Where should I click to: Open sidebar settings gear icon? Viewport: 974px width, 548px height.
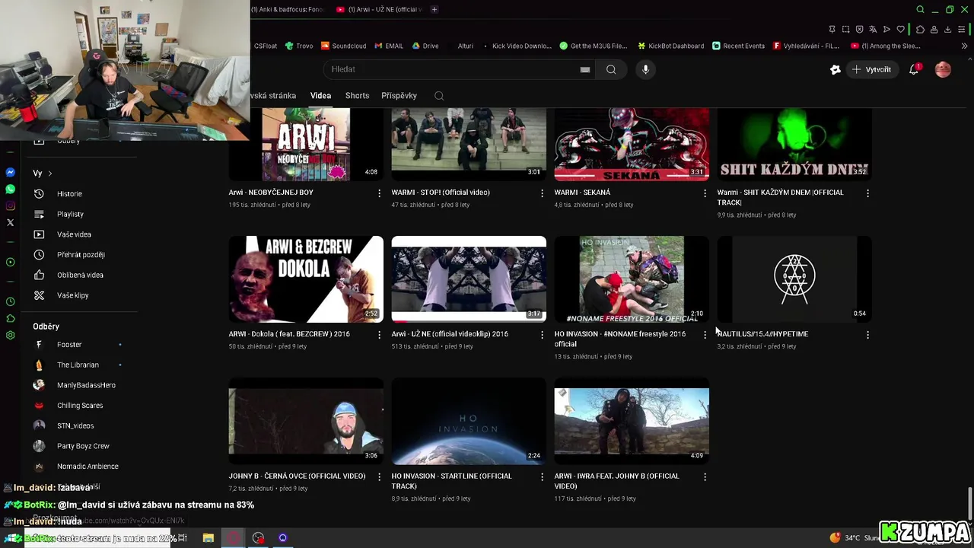pyautogui.click(x=11, y=336)
